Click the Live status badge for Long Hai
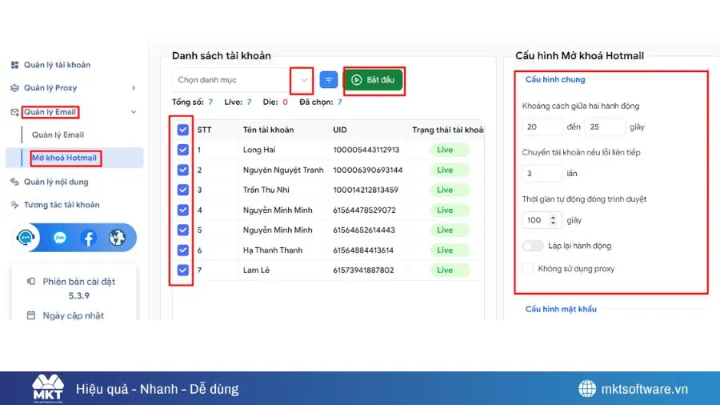720x405 pixels. tap(450, 150)
